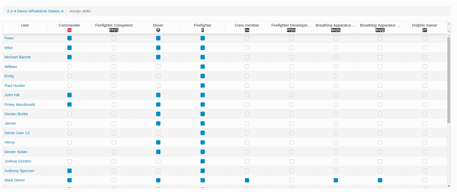Screen dimensions: 457x192
Task: Open Michael Barrett's user profile link
Action: click(18, 57)
